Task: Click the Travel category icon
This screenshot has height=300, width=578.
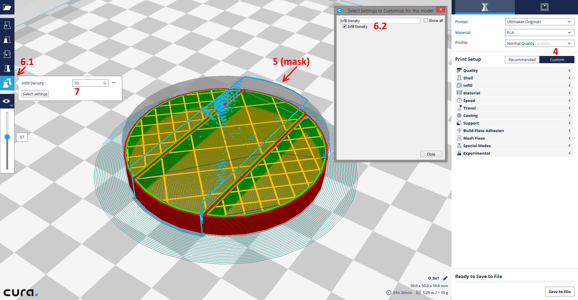Action: coord(459,108)
